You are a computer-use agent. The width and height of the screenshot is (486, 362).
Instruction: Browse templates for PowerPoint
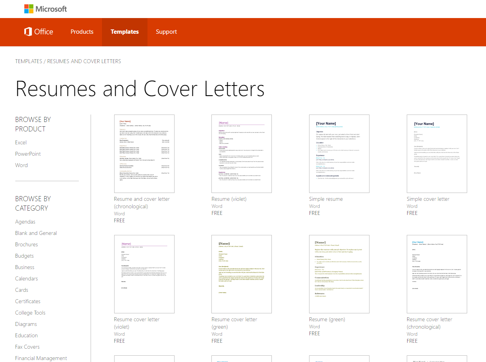28,154
